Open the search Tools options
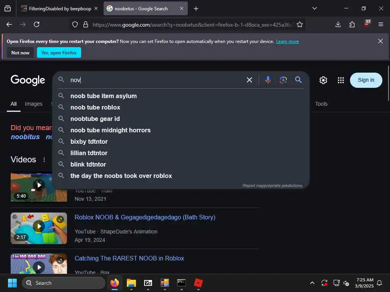This screenshot has width=390, height=292. click(321, 104)
